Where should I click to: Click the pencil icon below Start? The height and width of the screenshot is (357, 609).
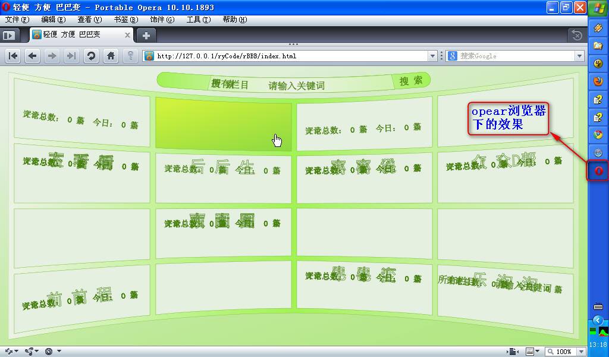(598, 27)
